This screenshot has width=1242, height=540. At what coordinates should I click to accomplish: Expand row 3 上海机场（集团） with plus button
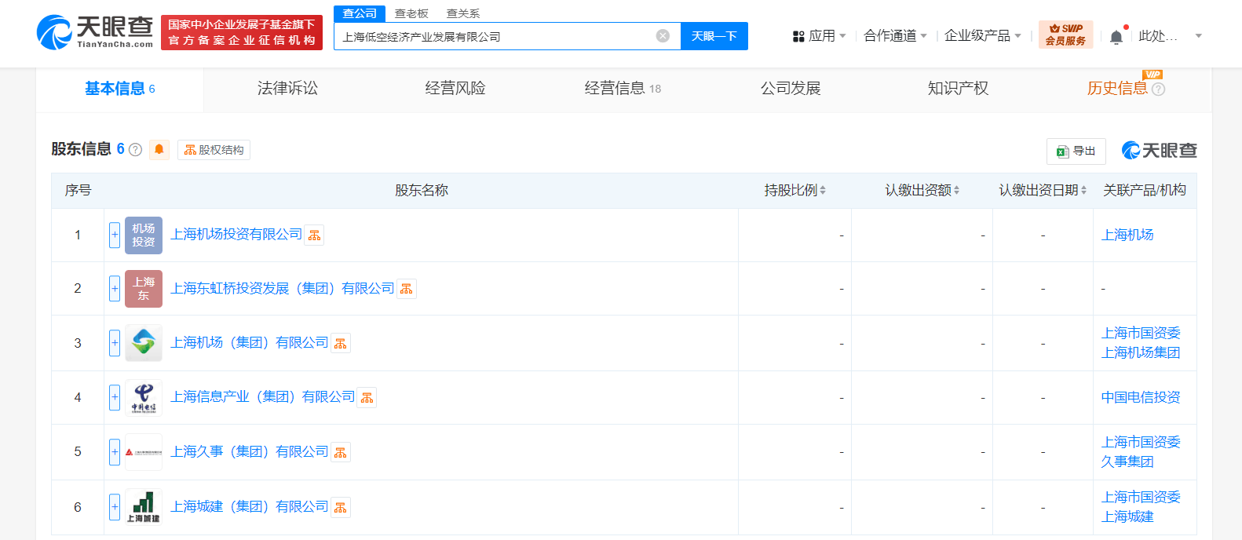click(x=115, y=343)
